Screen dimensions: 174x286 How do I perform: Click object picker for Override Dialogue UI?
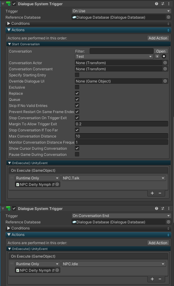coord(165,81)
